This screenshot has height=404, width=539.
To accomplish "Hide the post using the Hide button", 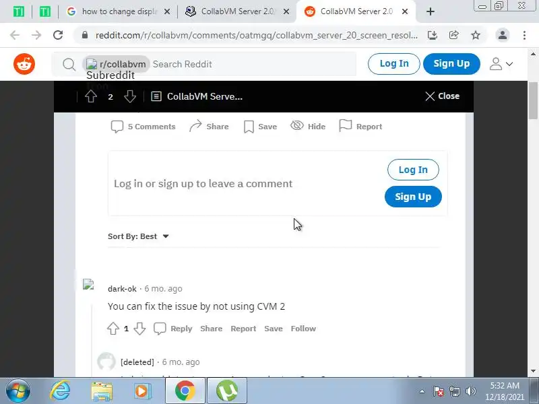I will [308, 127].
